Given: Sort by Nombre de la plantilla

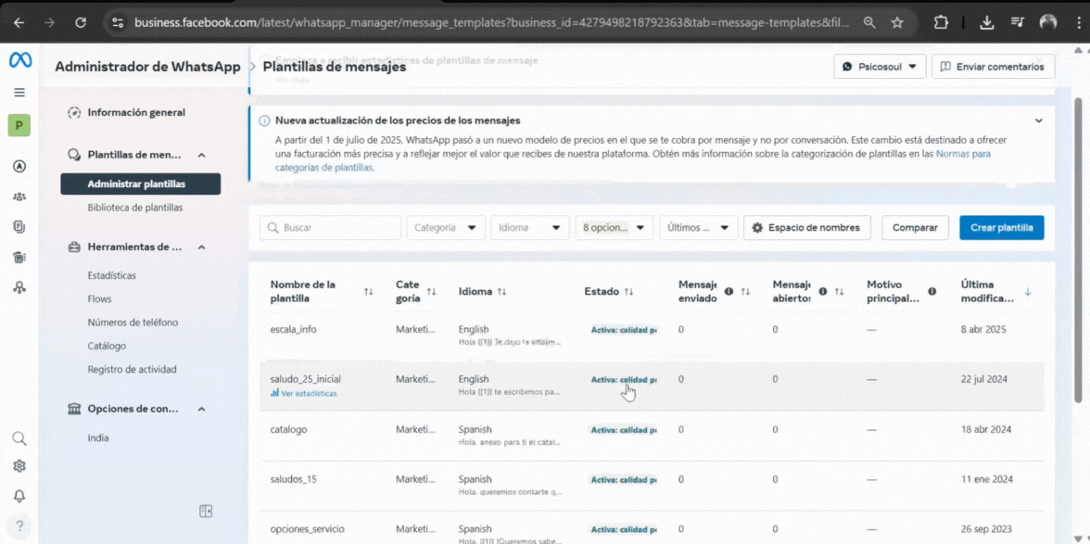Looking at the screenshot, I should tap(369, 292).
